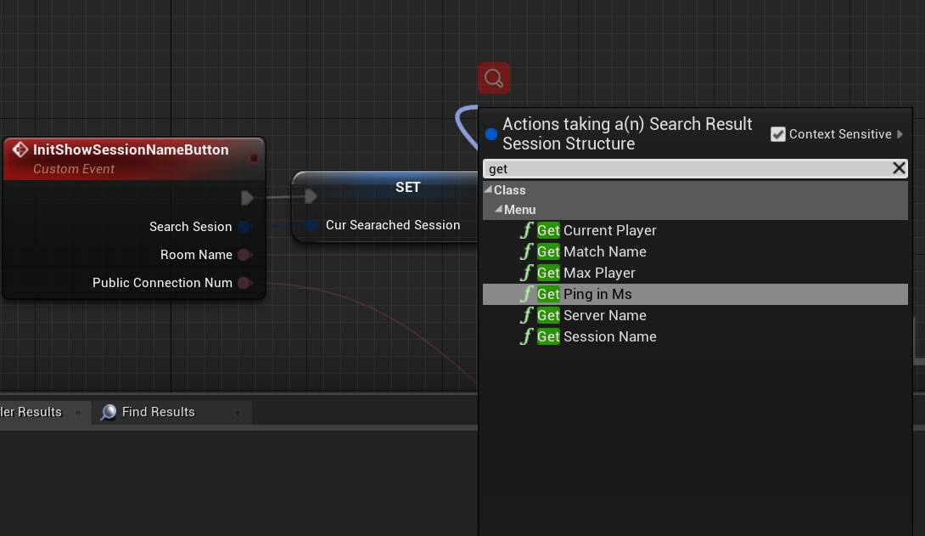This screenshot has height=536, width=925.
Task: Clear the search box with the X
Action: pyautogui.click(x=899, y=168)
